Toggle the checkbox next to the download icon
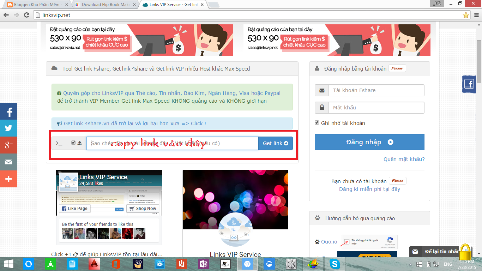The image size is (482, 271). 73,143
